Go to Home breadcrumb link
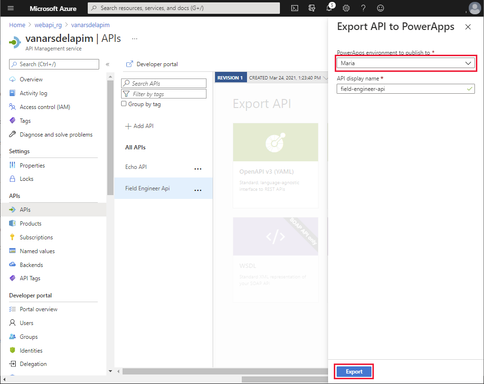Screen dimensions: 484x384 pyautogui.click(x=17, y=25)
